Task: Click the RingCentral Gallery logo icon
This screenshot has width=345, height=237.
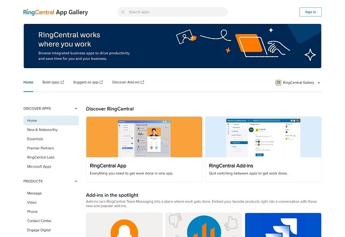Action: point(278,82)
